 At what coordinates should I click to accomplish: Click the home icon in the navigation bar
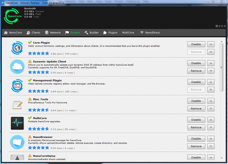click(6, 33)
